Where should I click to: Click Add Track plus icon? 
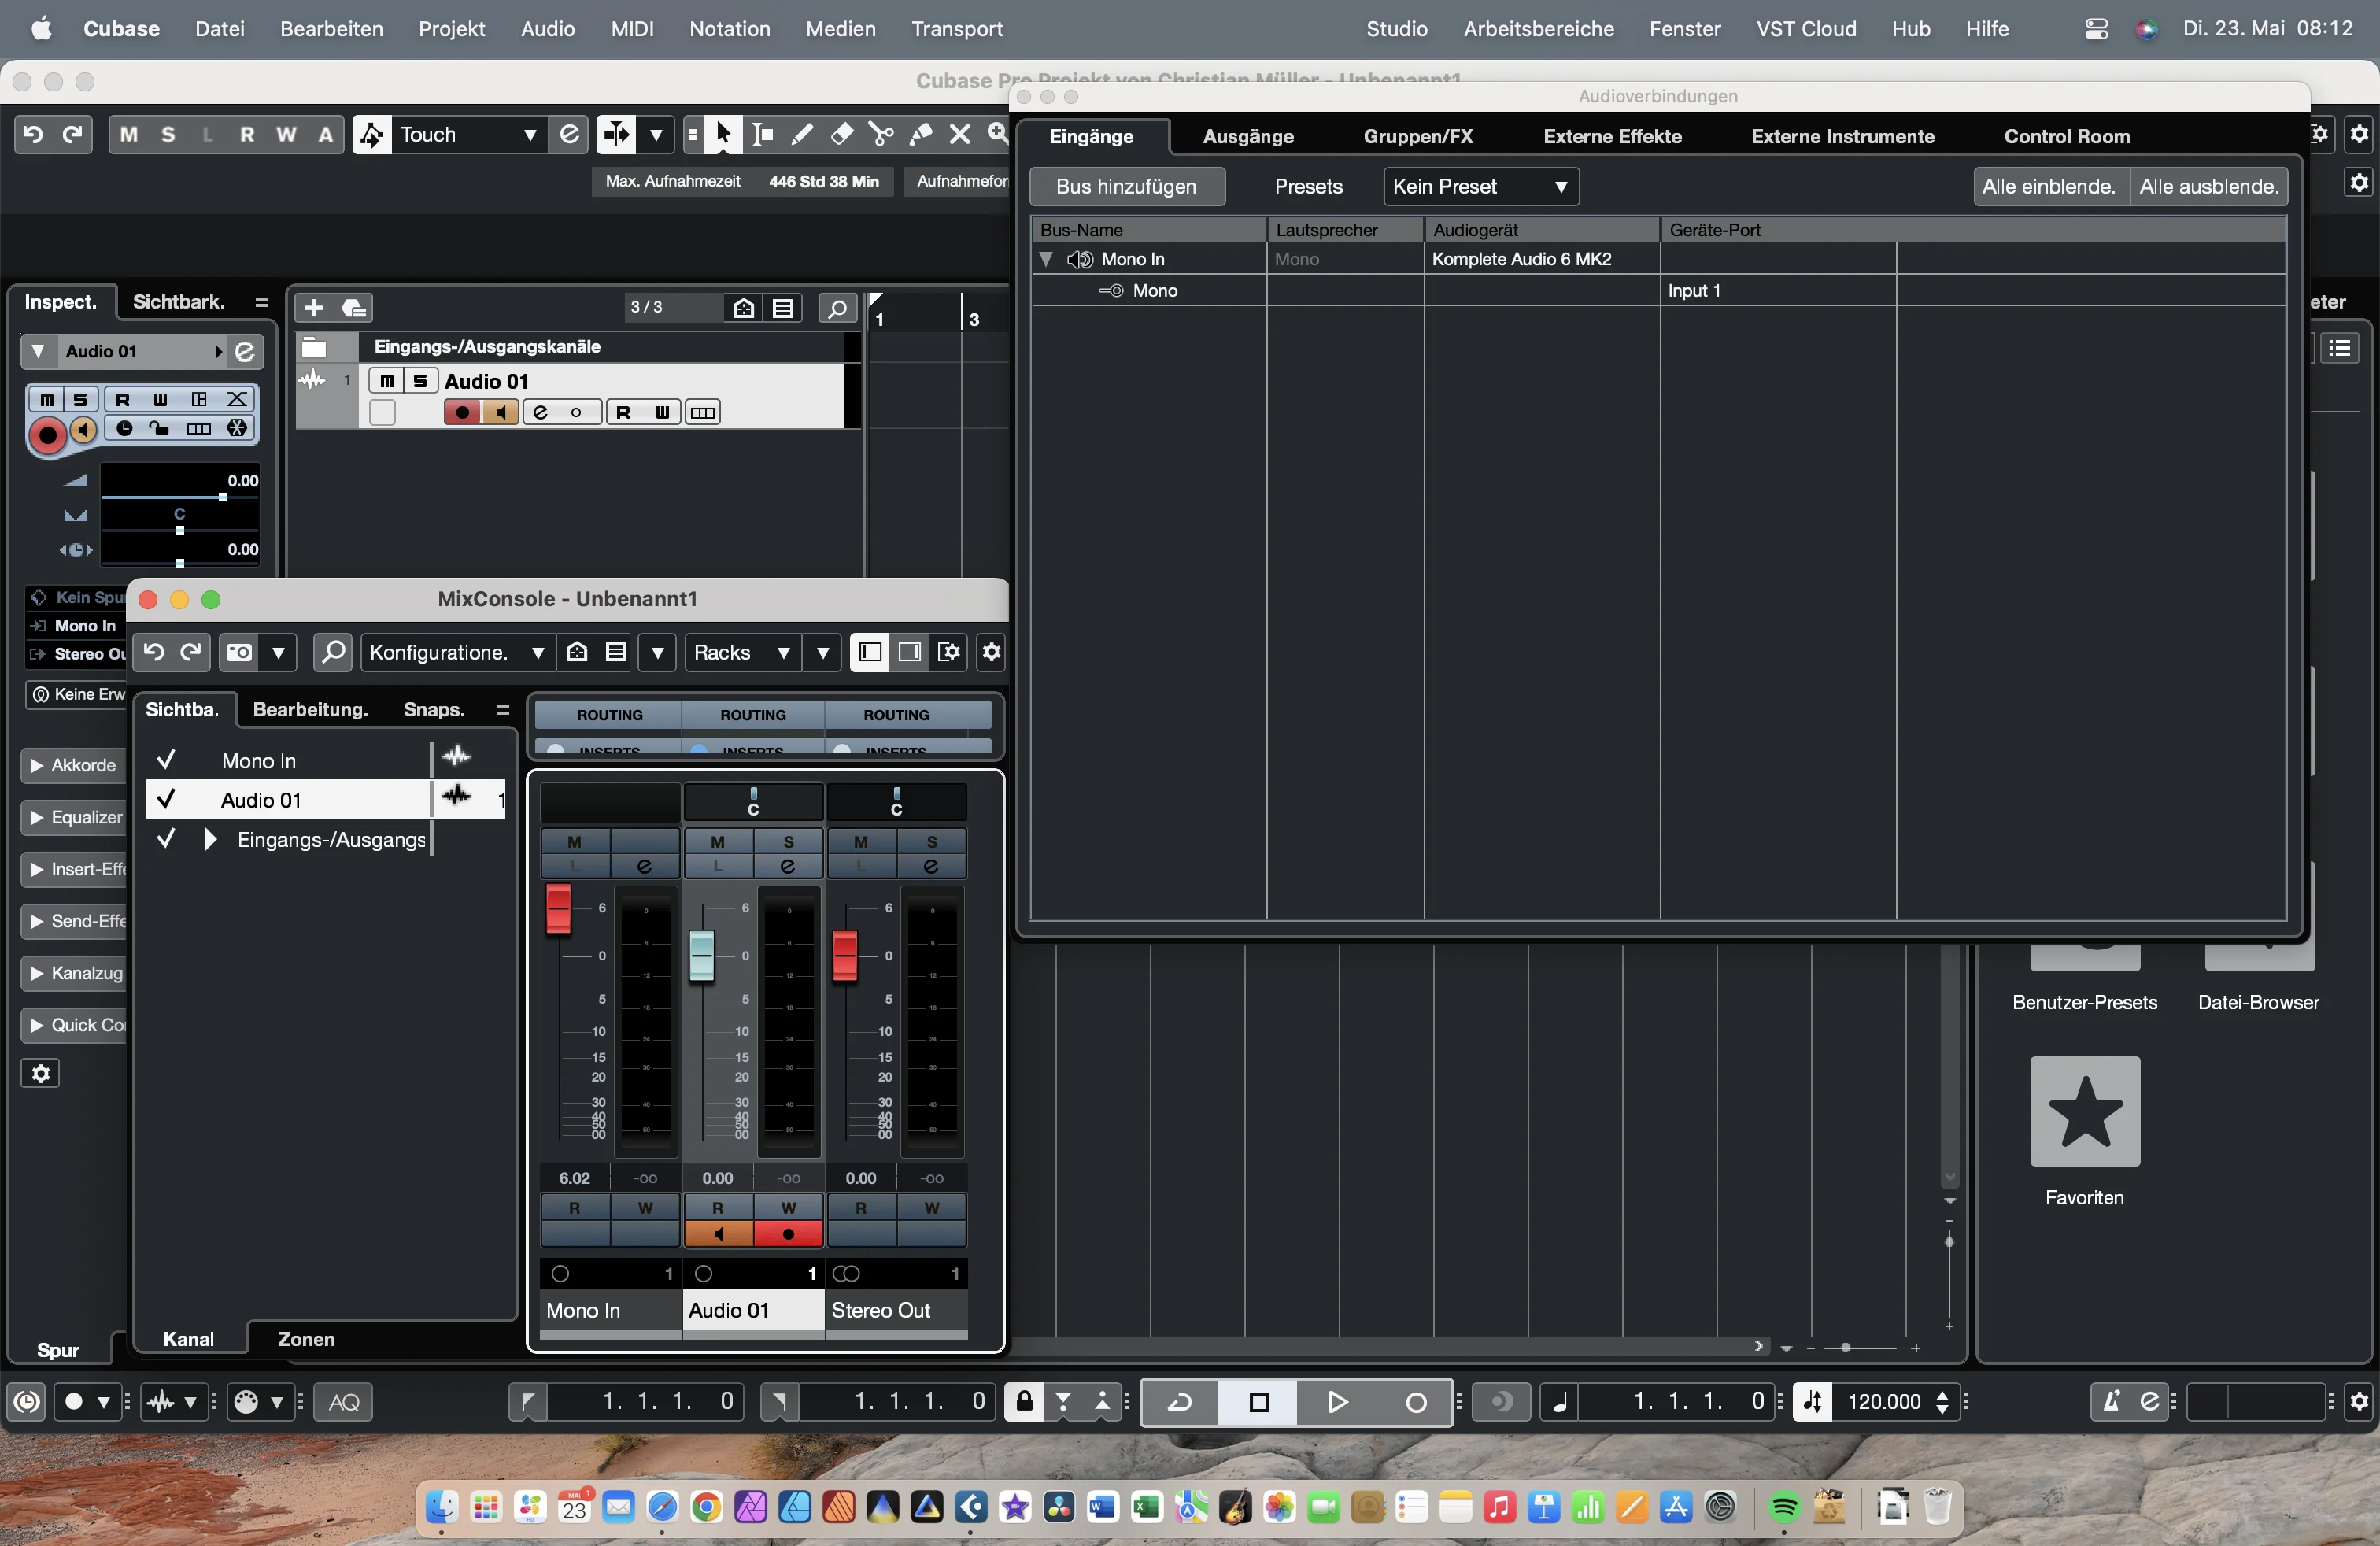pyautogui.click(x=314, y=307)
